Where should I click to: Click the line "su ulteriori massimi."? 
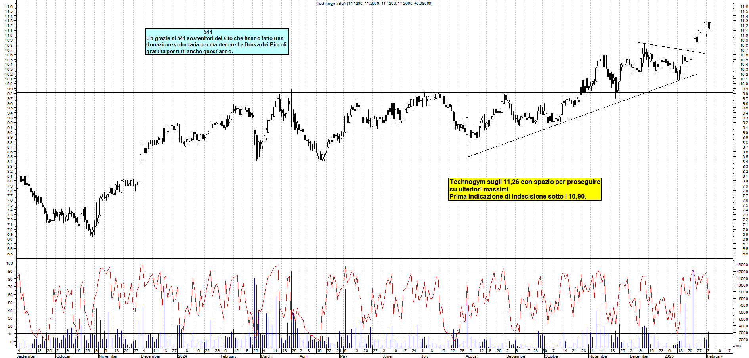tap(480, 189)
